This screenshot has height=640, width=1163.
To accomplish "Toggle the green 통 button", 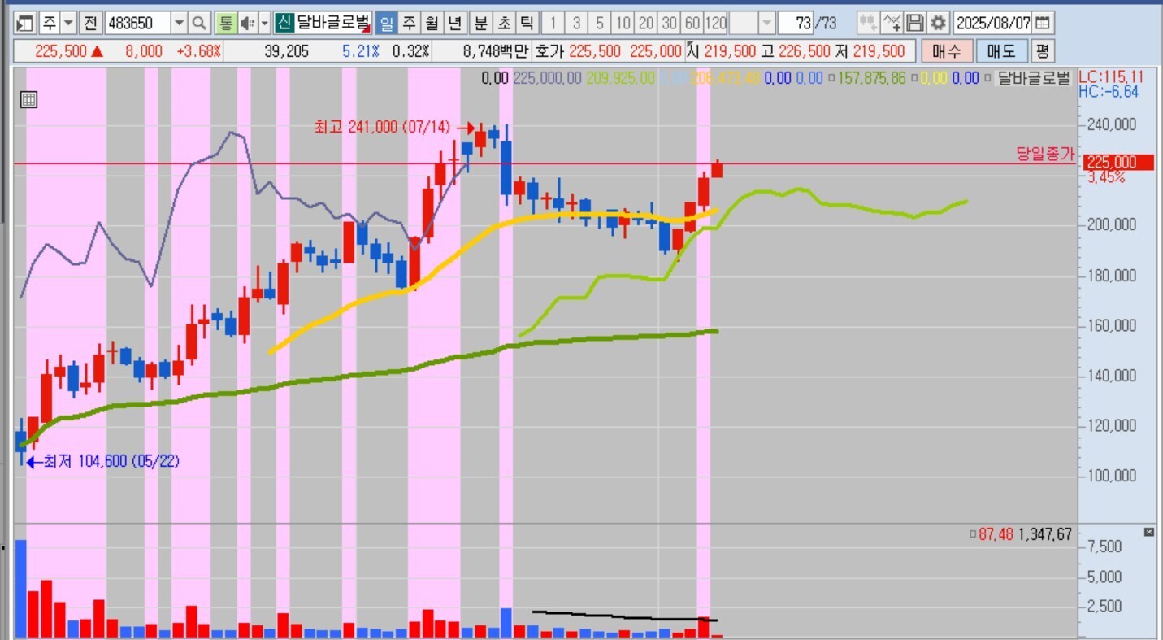I will coord(226,22).
